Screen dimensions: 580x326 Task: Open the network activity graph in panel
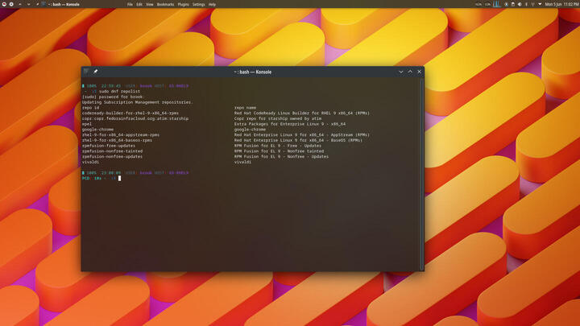tap(497, 4)
